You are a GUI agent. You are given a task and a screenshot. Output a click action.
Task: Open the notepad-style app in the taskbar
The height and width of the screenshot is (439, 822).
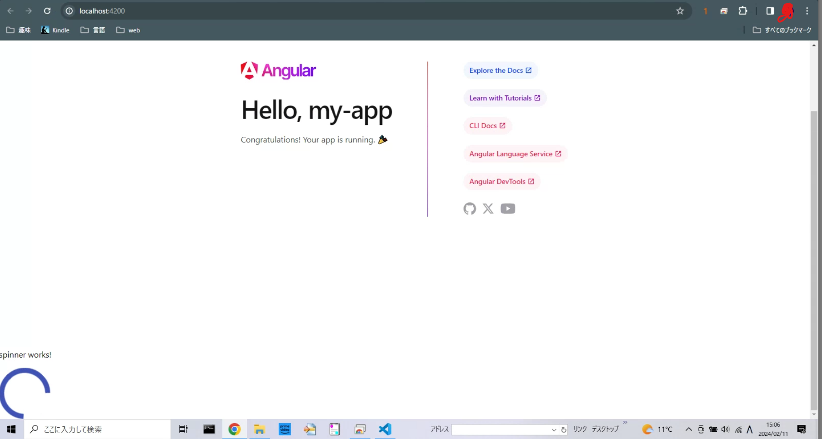click(335, 429)
